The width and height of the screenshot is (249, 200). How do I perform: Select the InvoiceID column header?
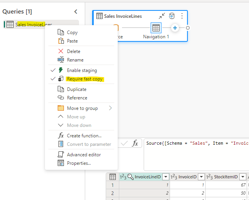click(x=187, y=177)
